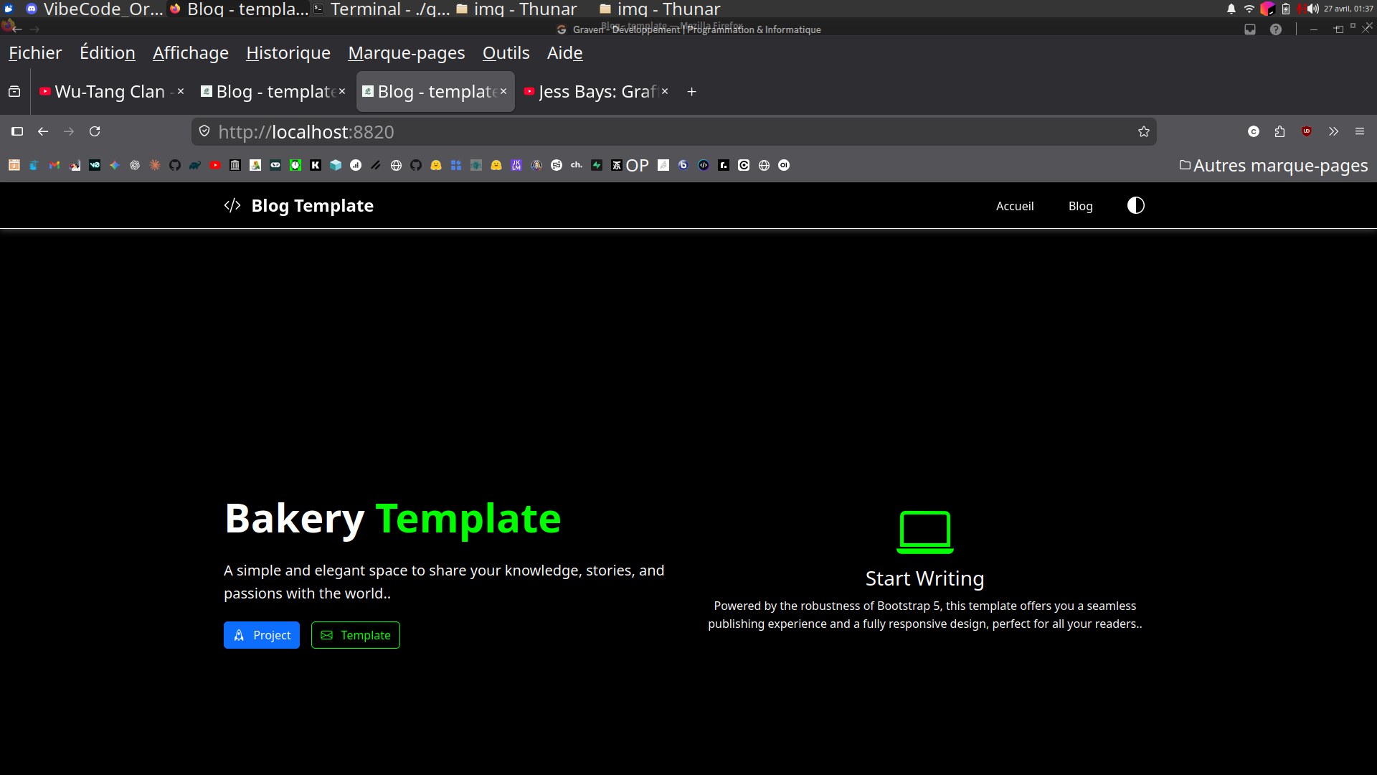1377x775 pixels.
Task: Toggle the Firefox sidebar panel icon
Action: click(17, 132)
